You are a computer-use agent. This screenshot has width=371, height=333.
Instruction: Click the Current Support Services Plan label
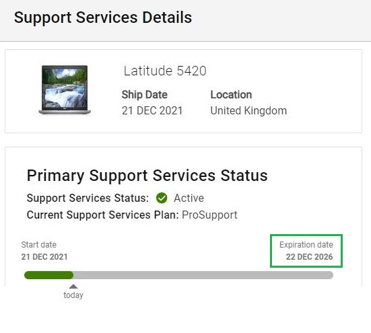pos(103,215)
